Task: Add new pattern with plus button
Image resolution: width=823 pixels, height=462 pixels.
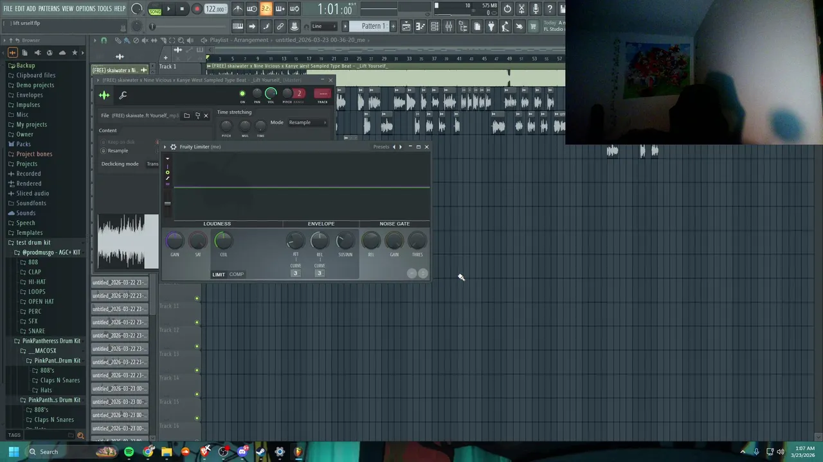Action: (394, 26)
